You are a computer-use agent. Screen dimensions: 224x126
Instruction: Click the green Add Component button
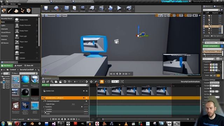click(211, 46)
